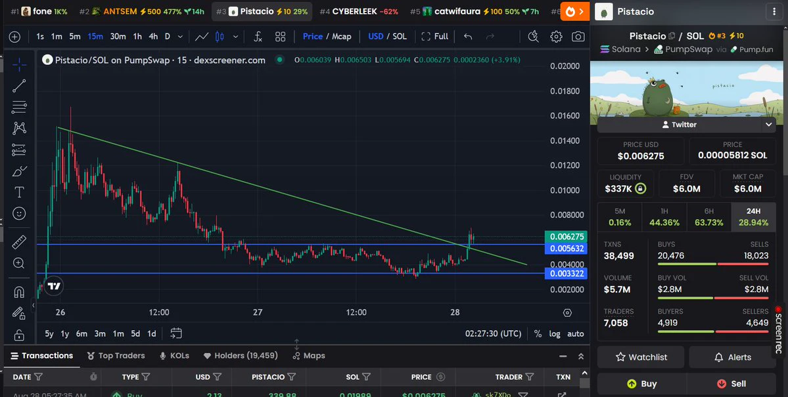Add symbol with the plus circle icon
The width and height of the screenshot is (788, 397).
[x=14, y=37]
